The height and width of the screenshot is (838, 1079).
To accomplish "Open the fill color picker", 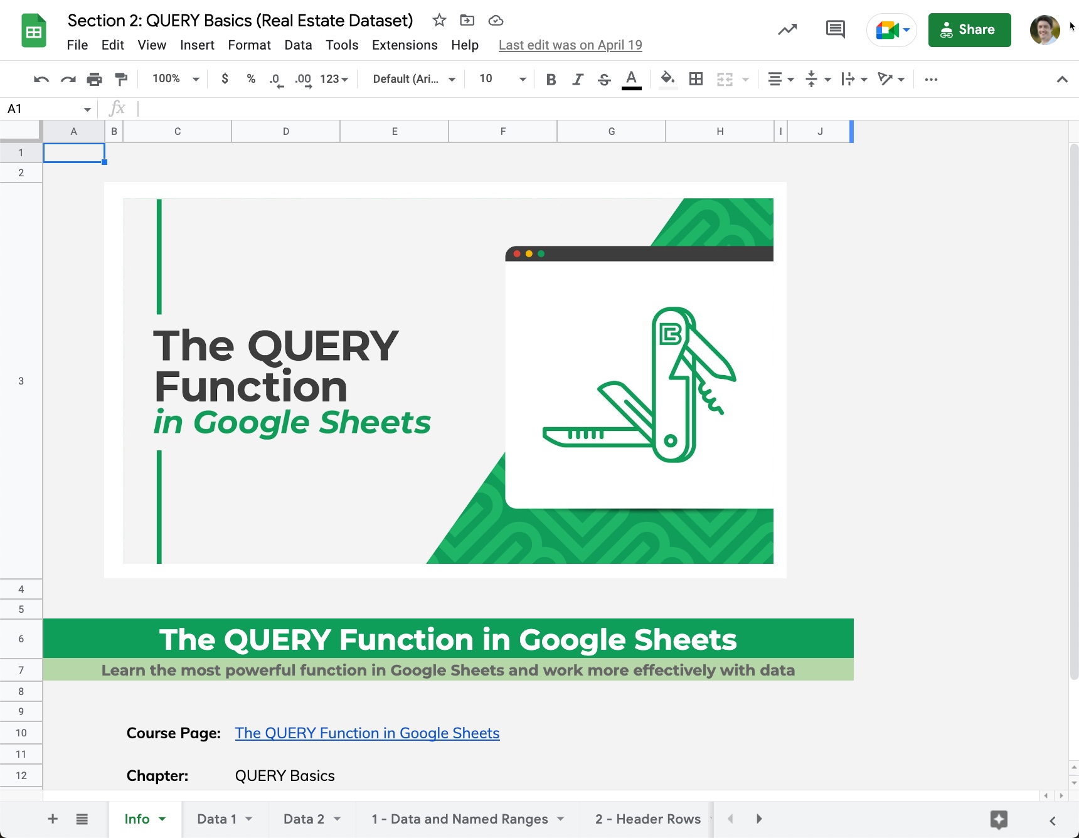I will (668, 79).
